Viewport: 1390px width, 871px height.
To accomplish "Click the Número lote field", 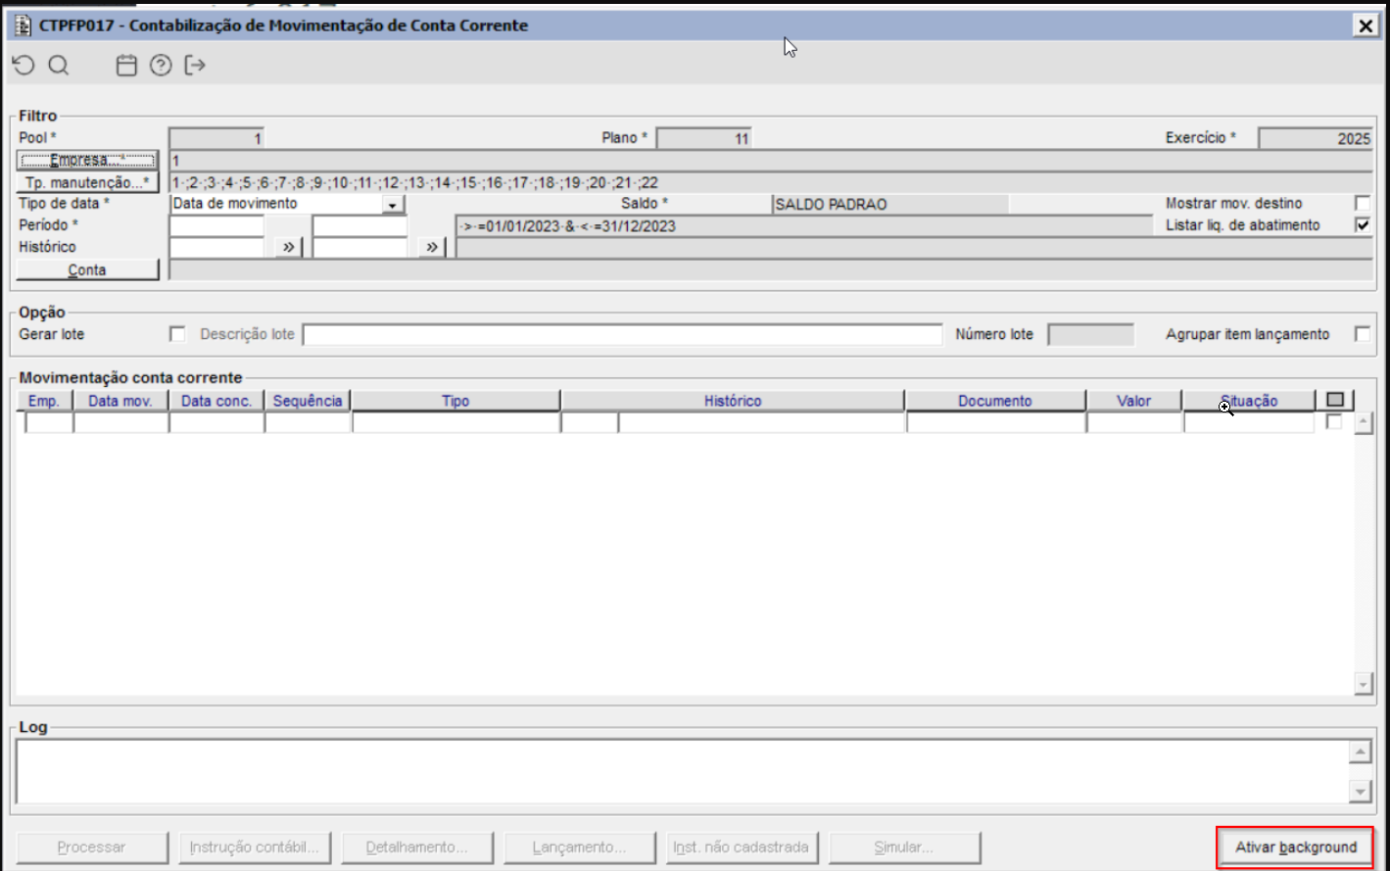I will pos(1091,335).
